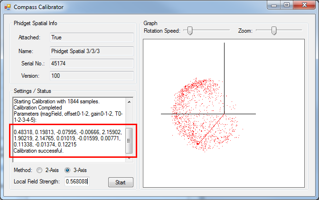Click the Name field showing Phidget Spatial 3/3/3

tap(91, 51)
